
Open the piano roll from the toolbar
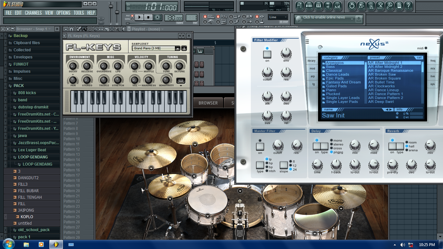tap(318, 6)
